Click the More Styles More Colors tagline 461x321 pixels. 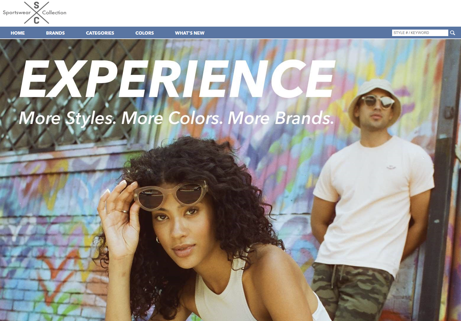(x=177, y=118)
